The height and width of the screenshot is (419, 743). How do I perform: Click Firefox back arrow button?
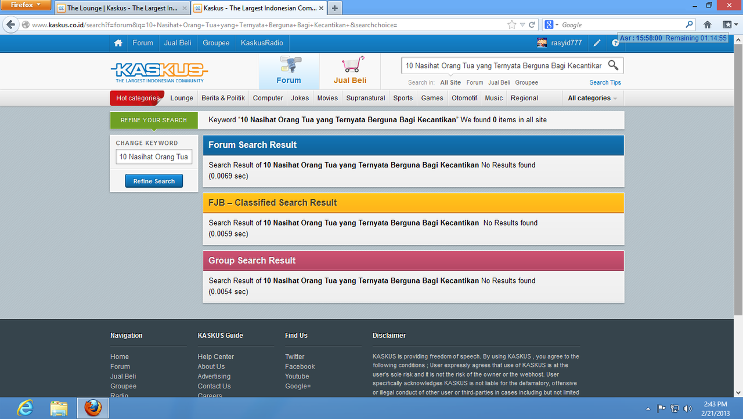(x=10, y=25)
